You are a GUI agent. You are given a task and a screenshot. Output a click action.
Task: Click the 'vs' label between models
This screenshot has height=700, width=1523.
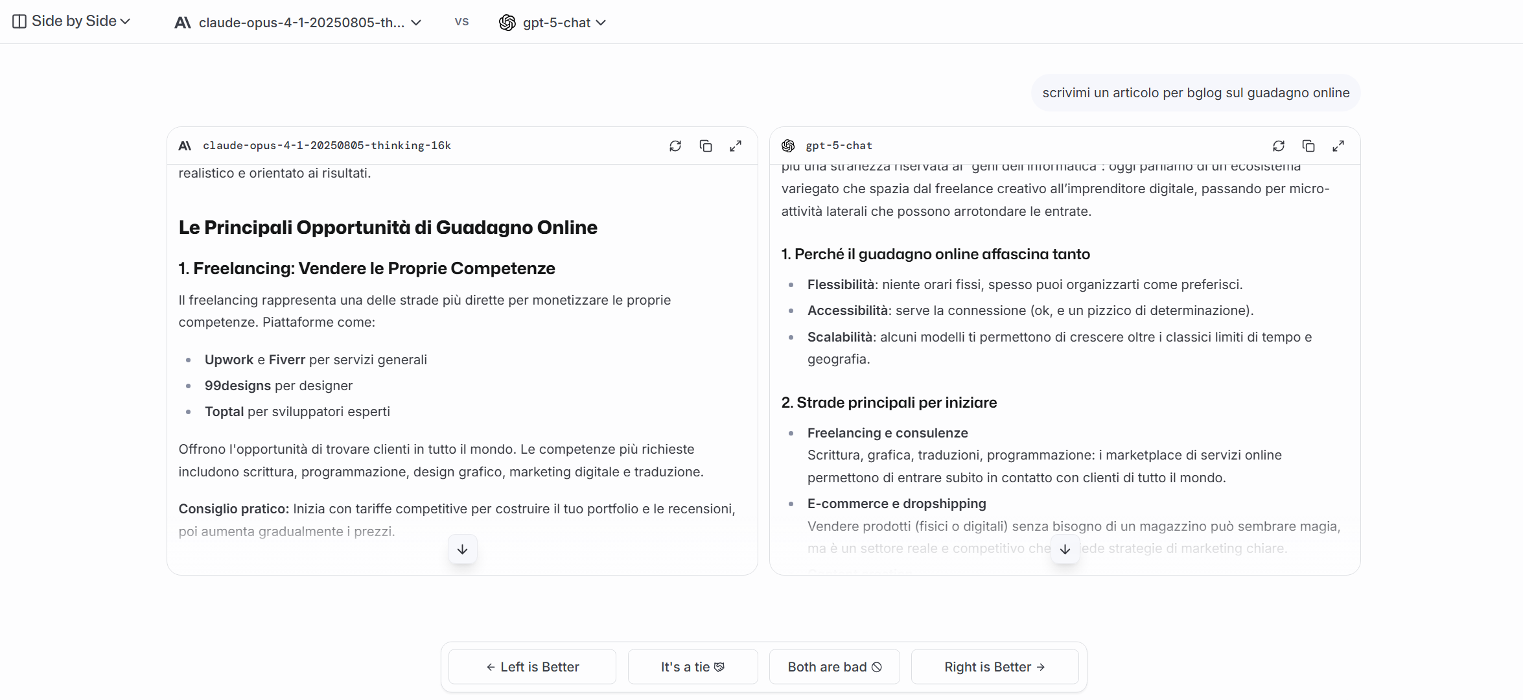pyautogui.click(x=461, y=21)
